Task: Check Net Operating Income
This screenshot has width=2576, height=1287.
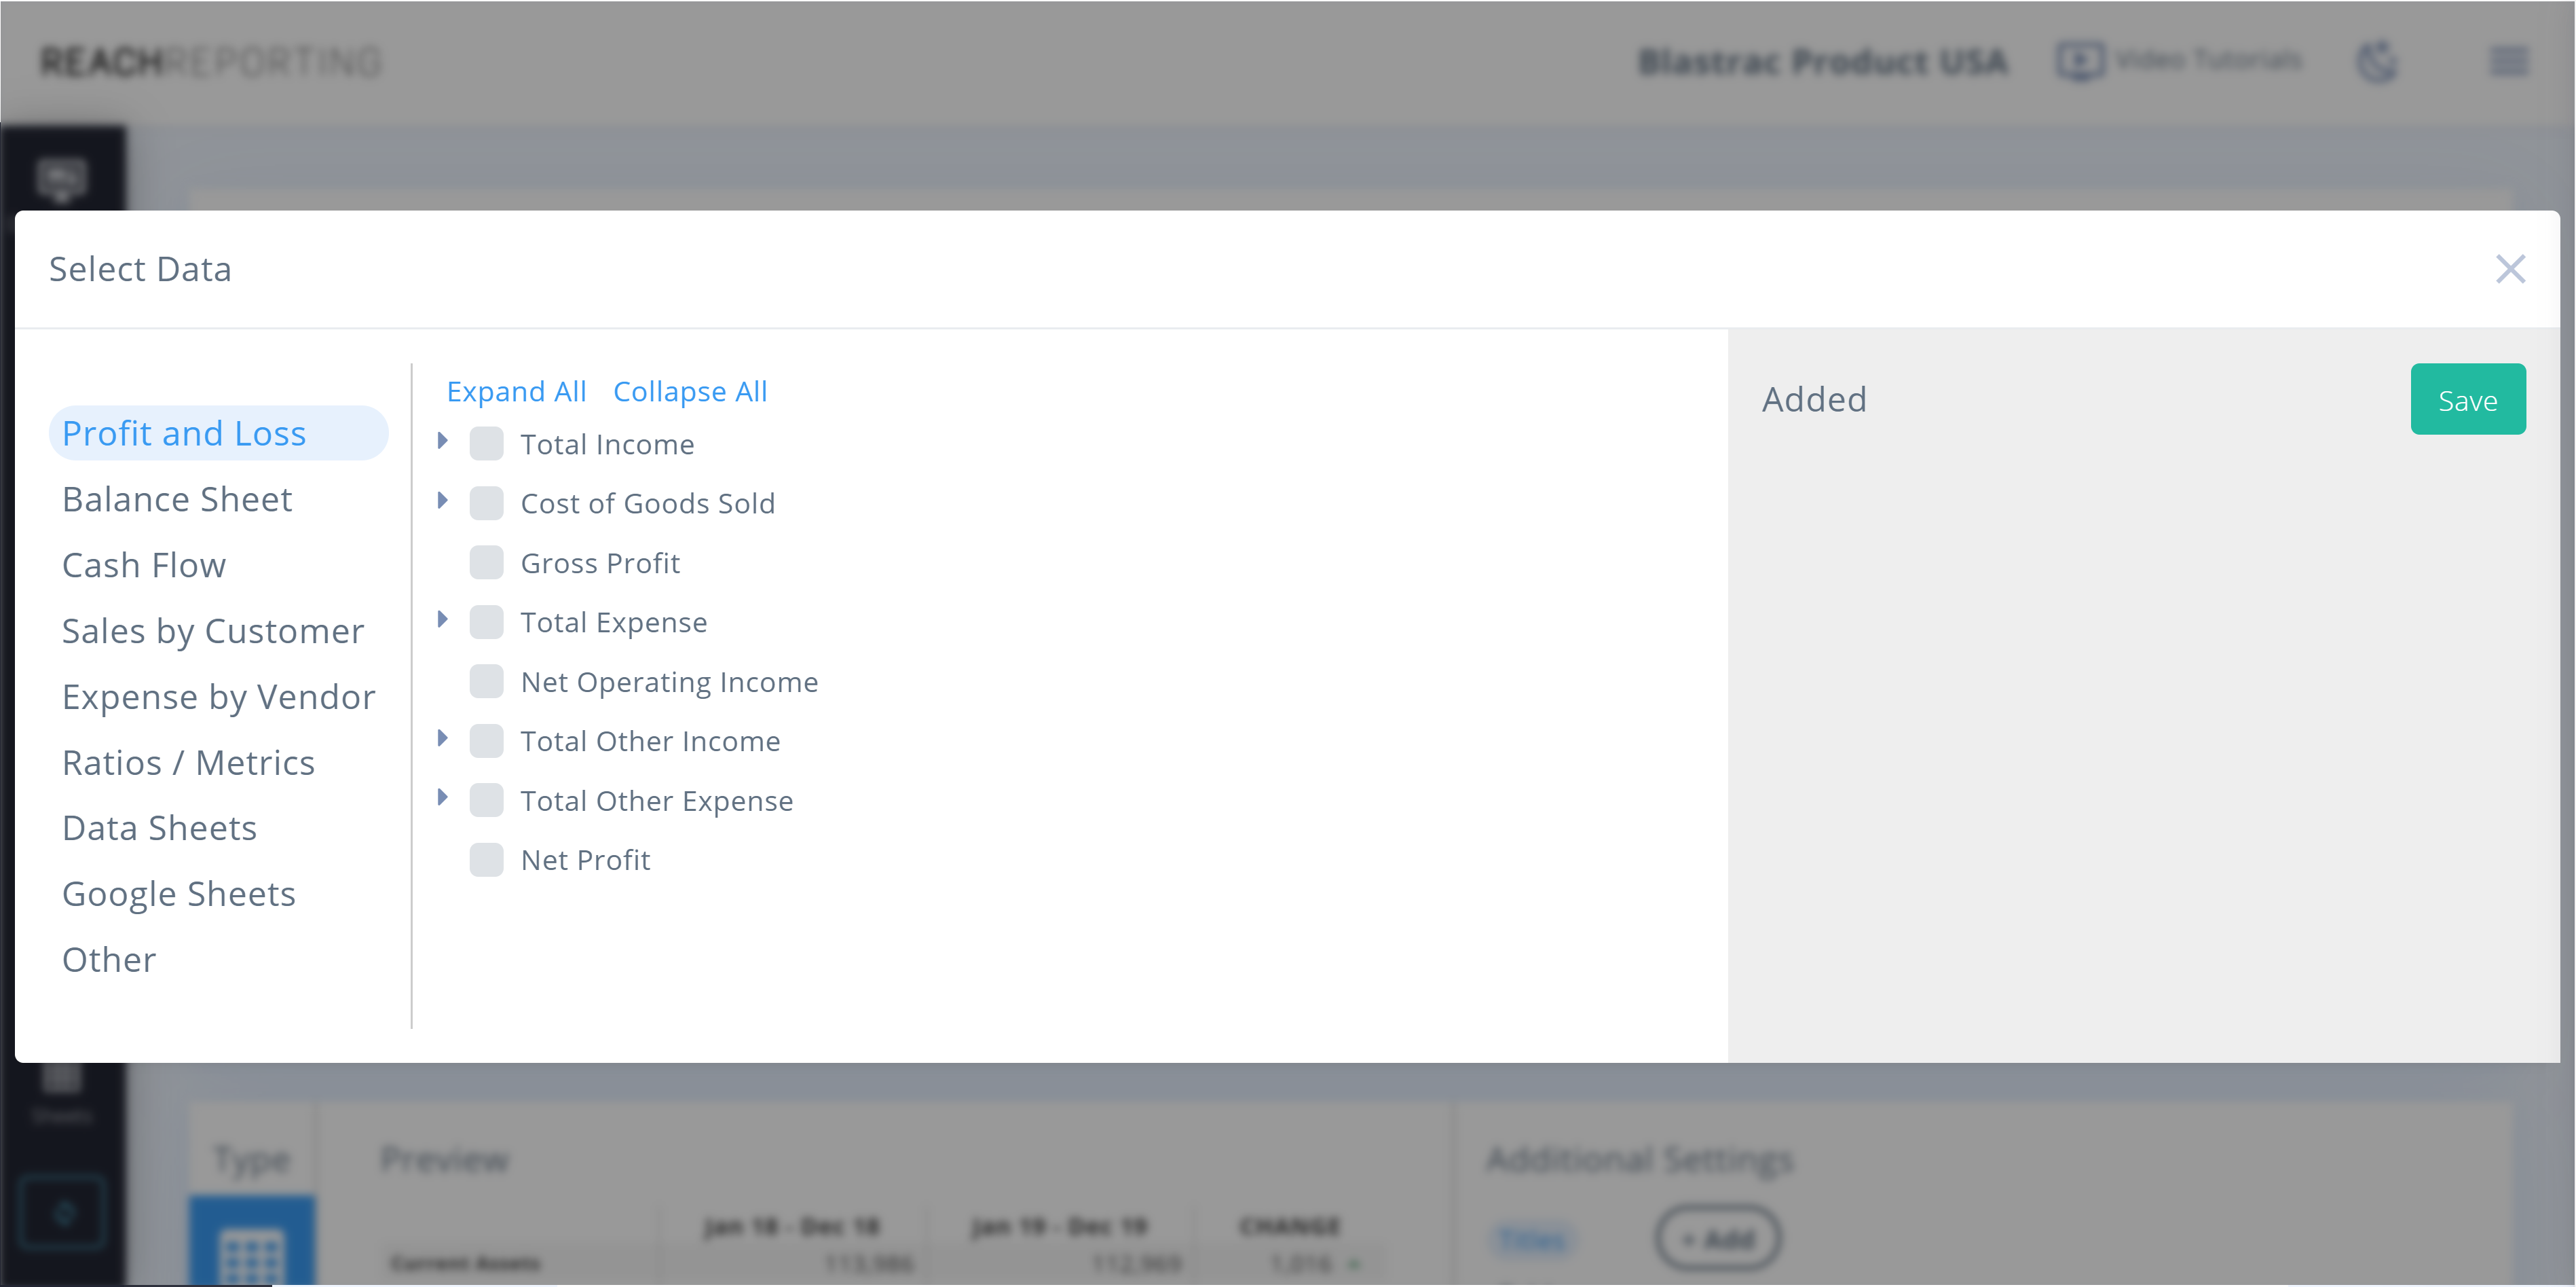Action: point(487,681)
